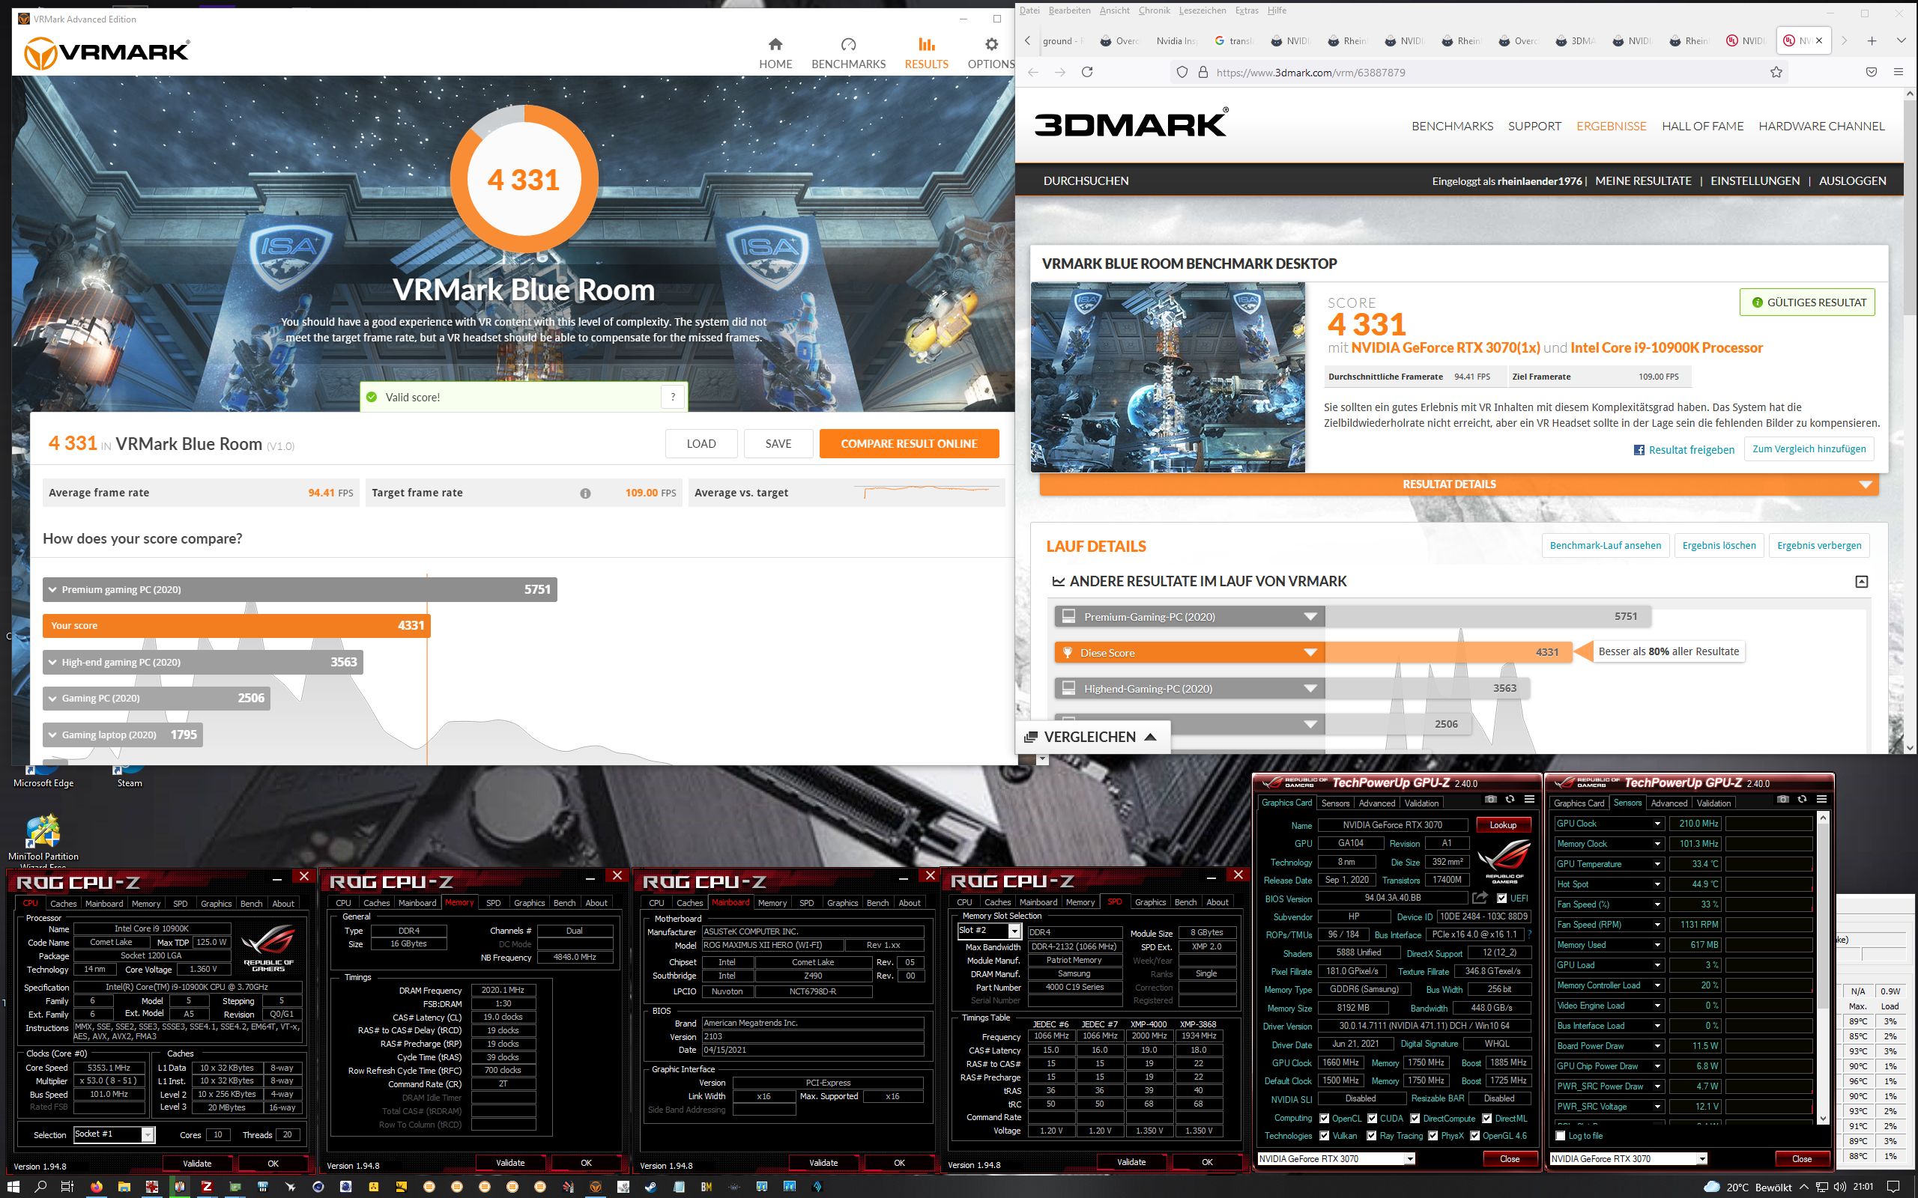
Task: Click Resultat freigeben Facebook link
Action: click(1683, 450)
